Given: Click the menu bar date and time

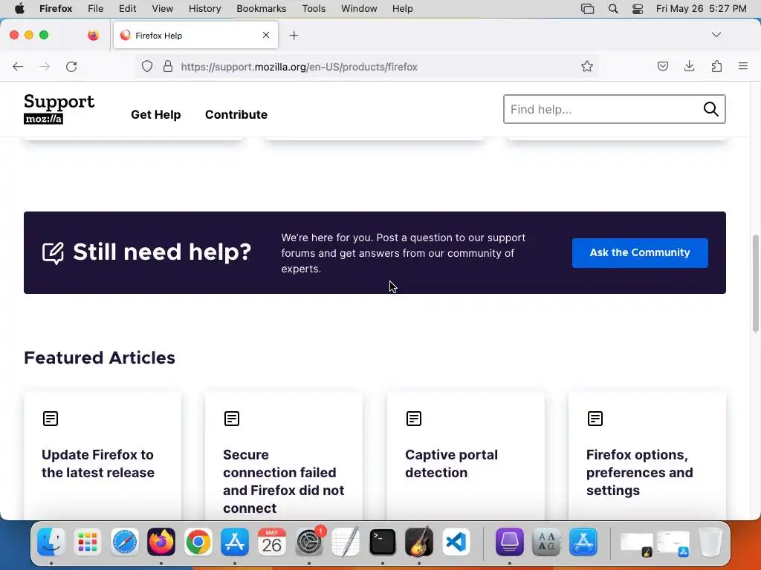Looking at the screenshot, I should point(702,9).
